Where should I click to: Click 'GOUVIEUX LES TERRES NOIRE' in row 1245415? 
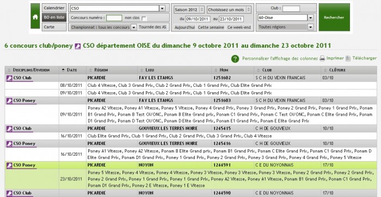168,129
